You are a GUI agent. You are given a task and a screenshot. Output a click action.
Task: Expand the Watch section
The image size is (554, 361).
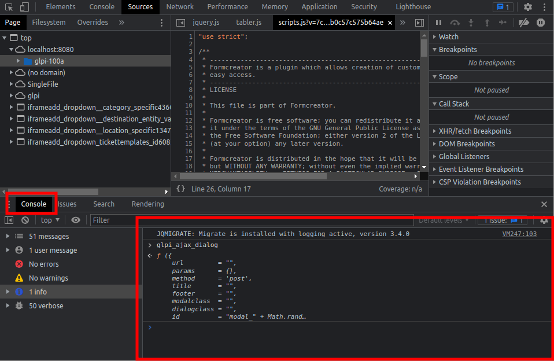(x=435, y=36)
